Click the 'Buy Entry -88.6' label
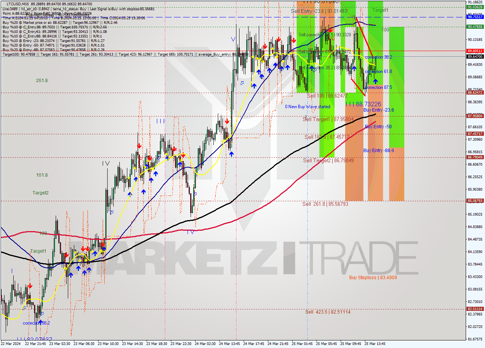The height and width of the screenshot is (348, 485). pyautogui.click(x=379, y=151)
